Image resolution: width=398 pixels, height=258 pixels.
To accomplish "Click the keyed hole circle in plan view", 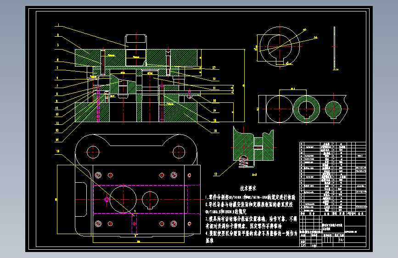I will pyautogui.click(x=150, y=200).
